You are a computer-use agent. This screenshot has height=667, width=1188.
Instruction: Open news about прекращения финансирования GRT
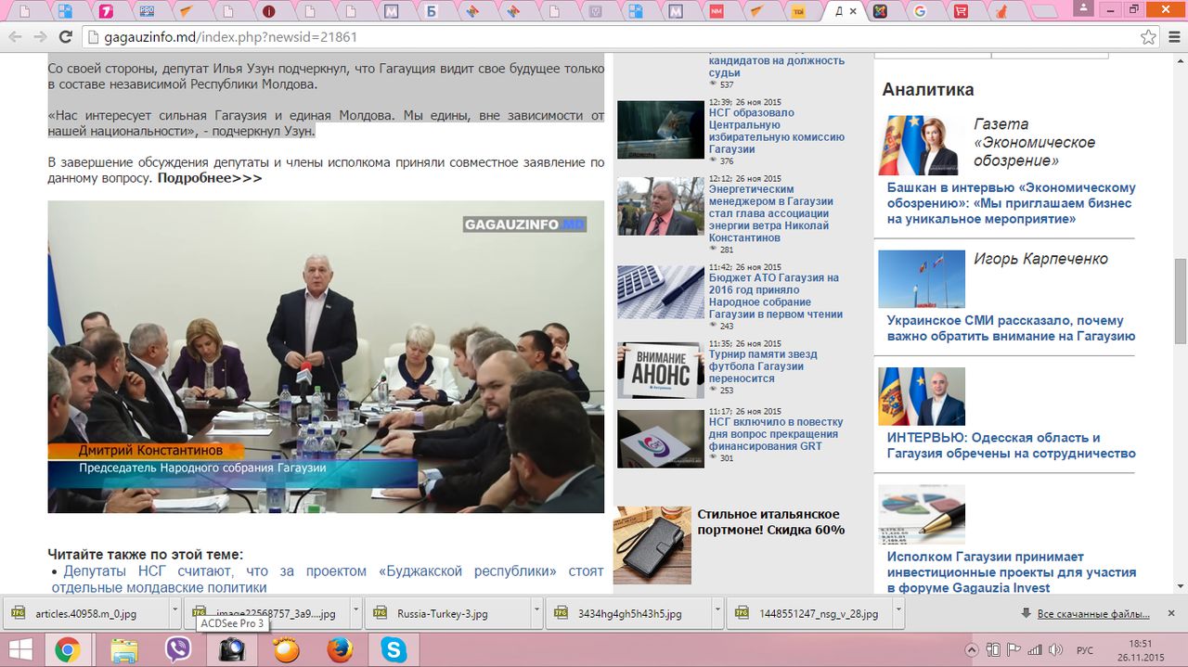[x=776, y=434]
